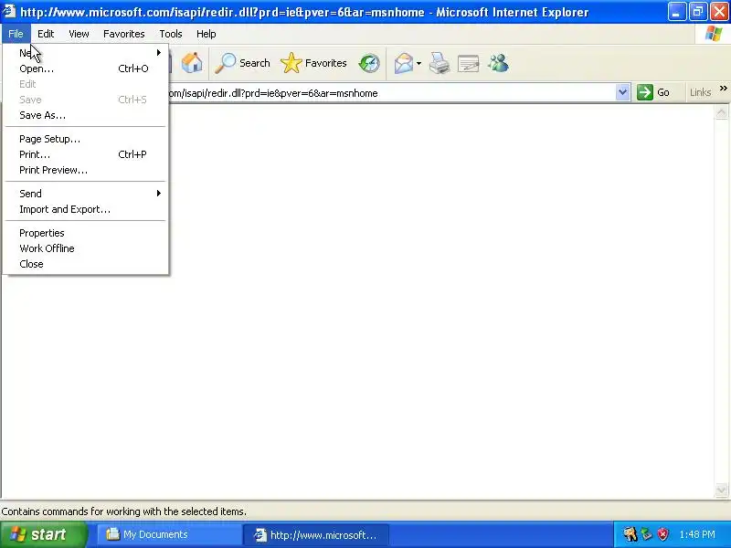
Task: Choose Close from the File menu
Action: coord(86,264)
